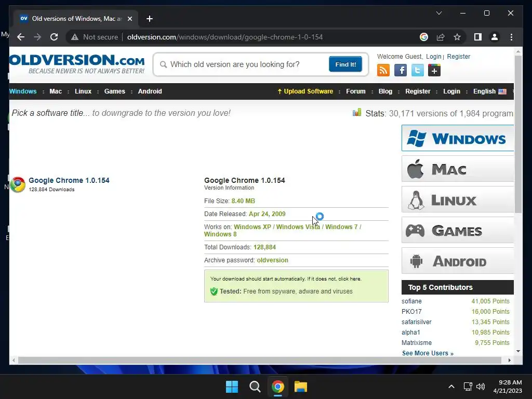Open taskbar Search
The image size is (532, 399).
(255, 387)
